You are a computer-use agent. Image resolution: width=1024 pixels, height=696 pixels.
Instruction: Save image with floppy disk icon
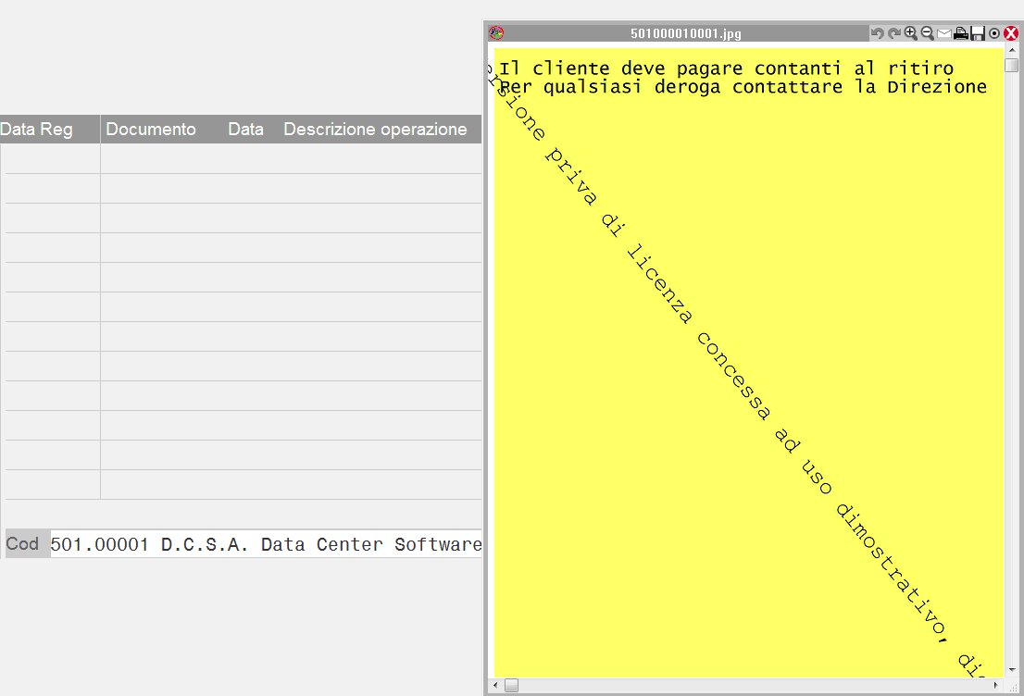click(x=977, y=33)
